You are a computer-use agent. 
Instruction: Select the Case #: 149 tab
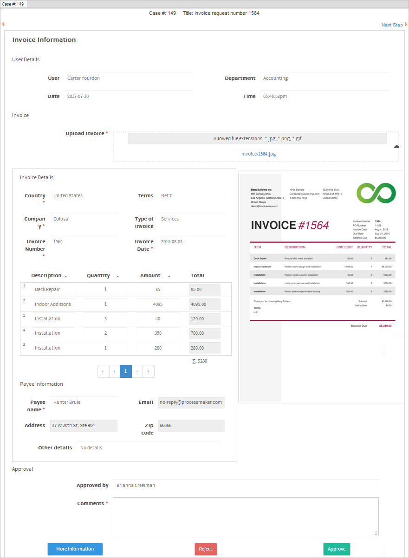[x=13, y=4]
